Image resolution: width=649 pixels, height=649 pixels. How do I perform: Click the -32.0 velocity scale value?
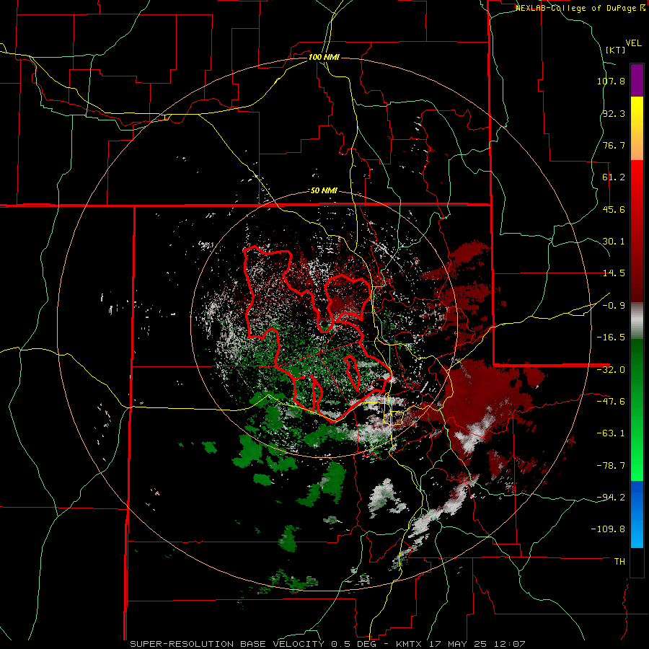point(611,370)
